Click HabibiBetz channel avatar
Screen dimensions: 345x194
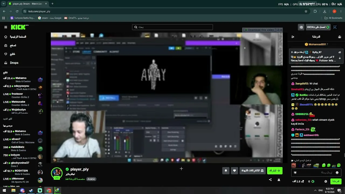click(40, 149)
